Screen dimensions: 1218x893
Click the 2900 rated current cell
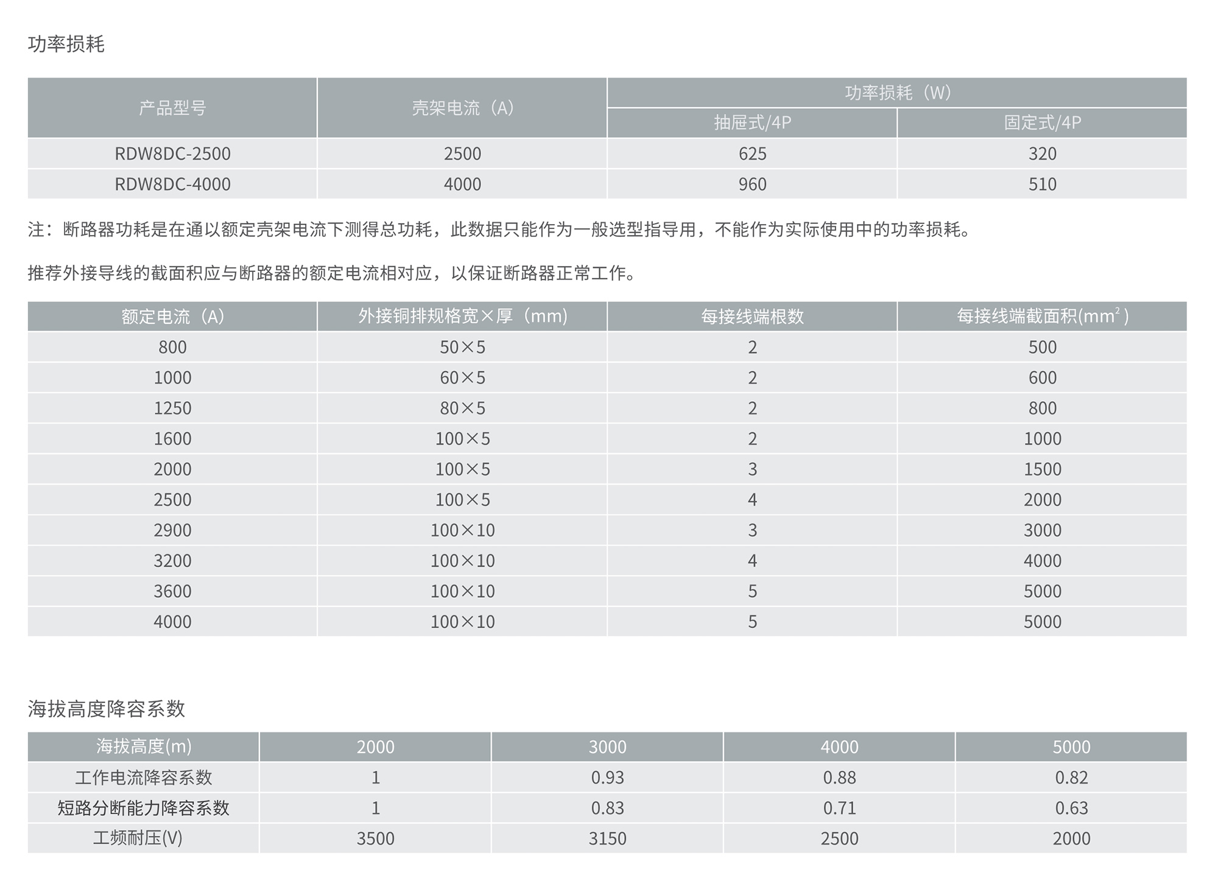[172, 530]
